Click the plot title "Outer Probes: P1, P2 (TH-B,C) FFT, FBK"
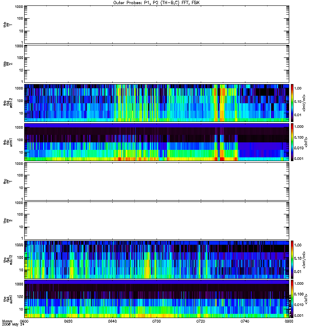 coord(156,3)
